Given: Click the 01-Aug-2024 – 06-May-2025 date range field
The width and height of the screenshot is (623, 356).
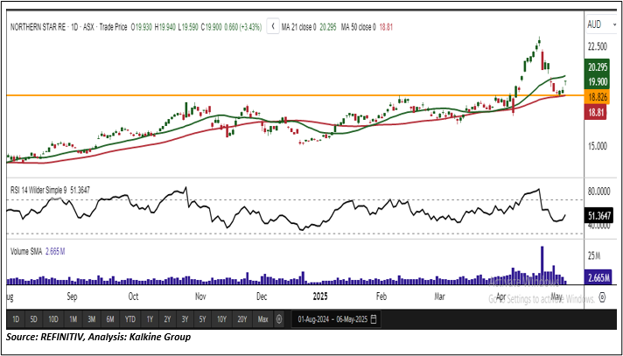Looking at the screenshot, I should [x=336, y=319].
